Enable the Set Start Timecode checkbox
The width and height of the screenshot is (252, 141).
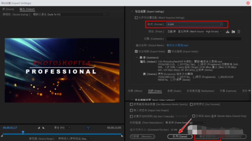coord(131,116)
